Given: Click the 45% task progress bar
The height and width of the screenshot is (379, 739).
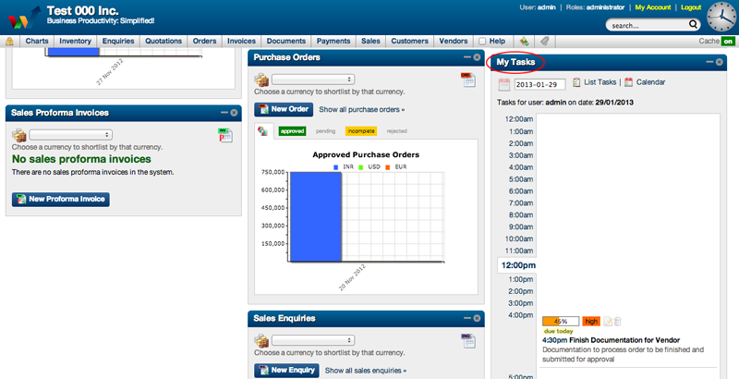Looking at the screenshot, I should pyautogui.click(x=561, y=321).
